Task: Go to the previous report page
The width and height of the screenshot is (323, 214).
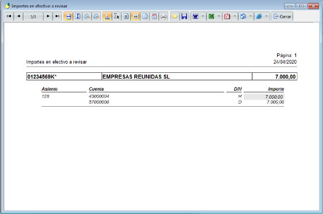Action: click(18, 16)
